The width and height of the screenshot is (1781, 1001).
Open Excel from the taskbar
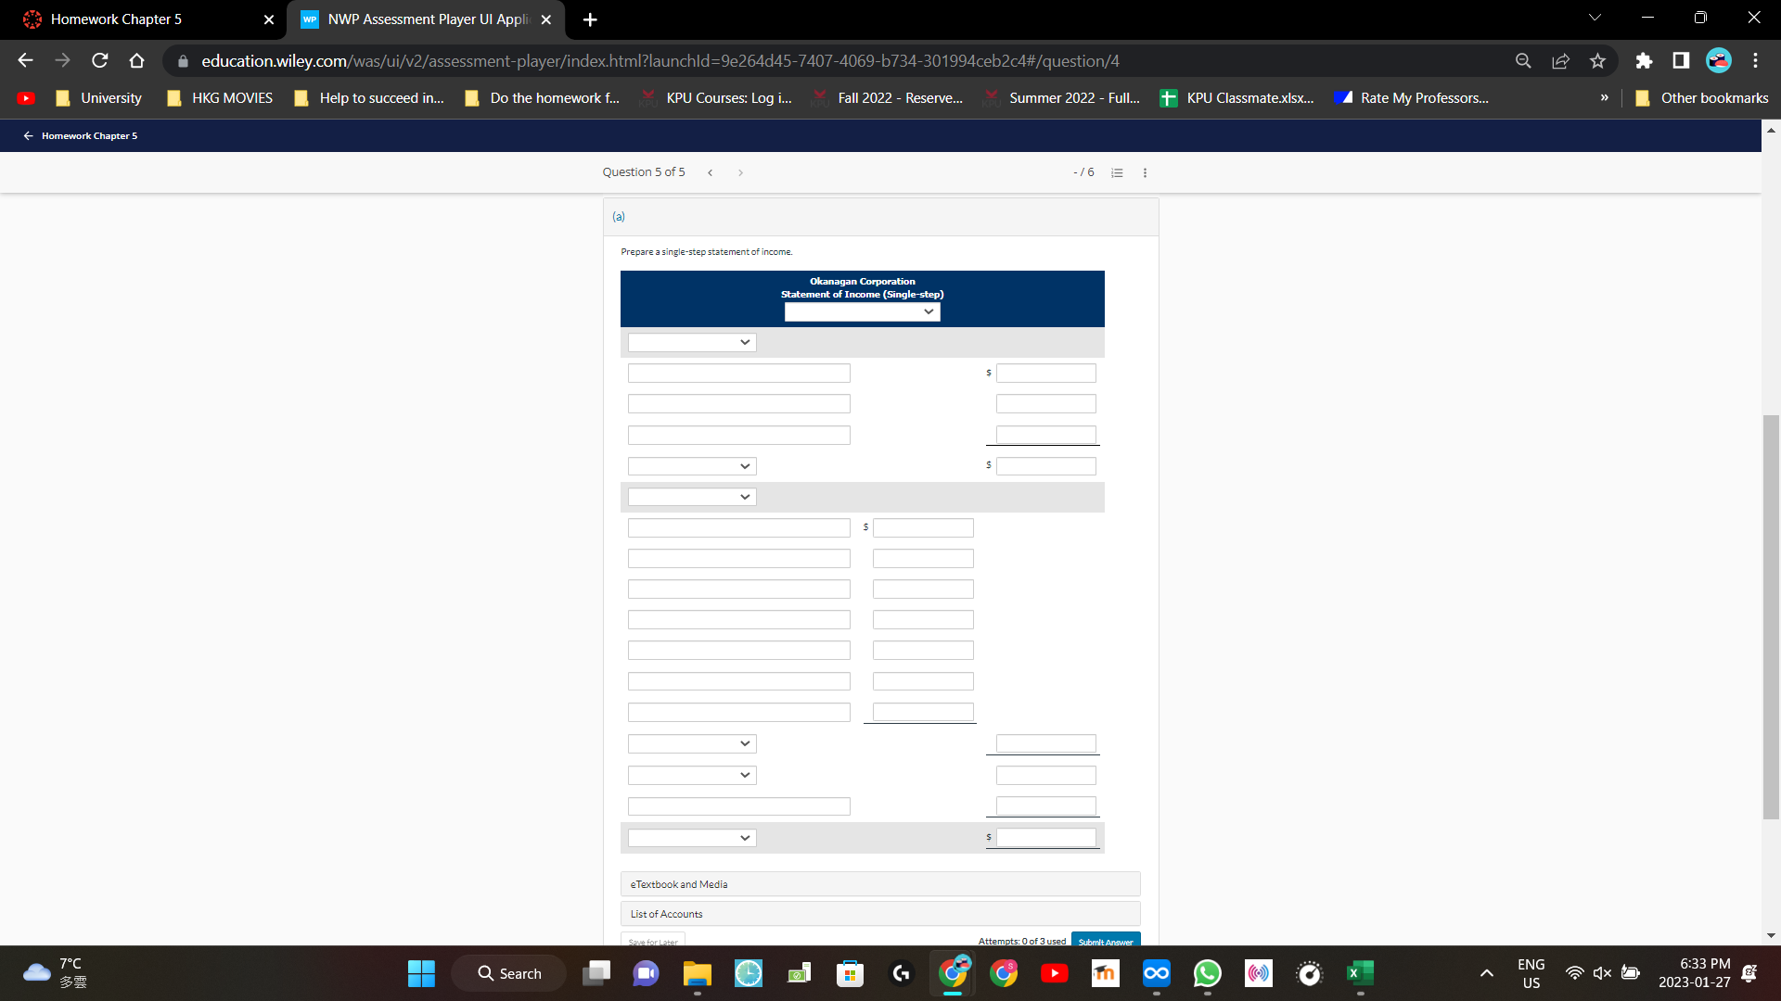[1359, 973]
